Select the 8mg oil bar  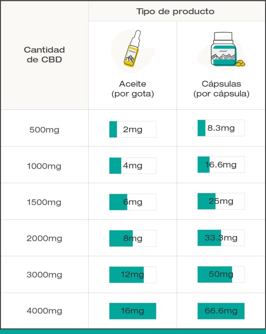(133, 238)
